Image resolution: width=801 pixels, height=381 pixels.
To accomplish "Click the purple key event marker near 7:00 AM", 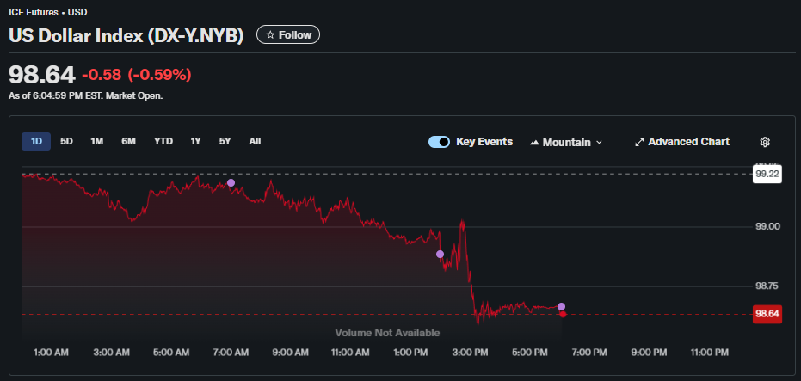I will (x=231, y=182).
